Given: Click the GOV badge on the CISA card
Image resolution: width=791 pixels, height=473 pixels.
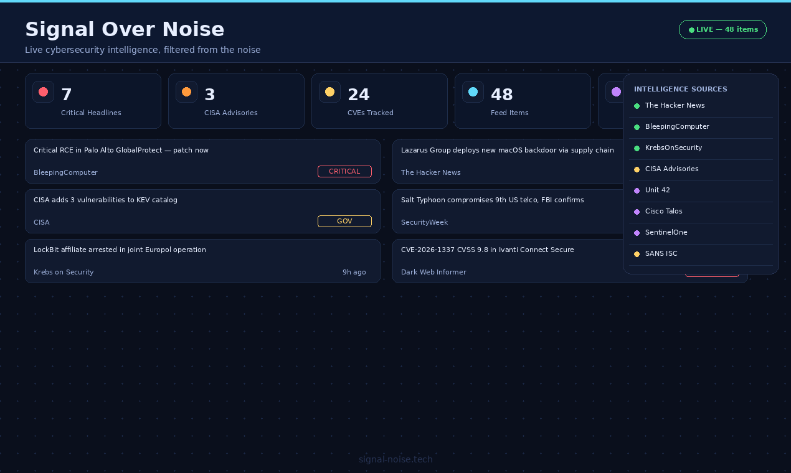Looking at the screenshot, I should pos(344,221).
